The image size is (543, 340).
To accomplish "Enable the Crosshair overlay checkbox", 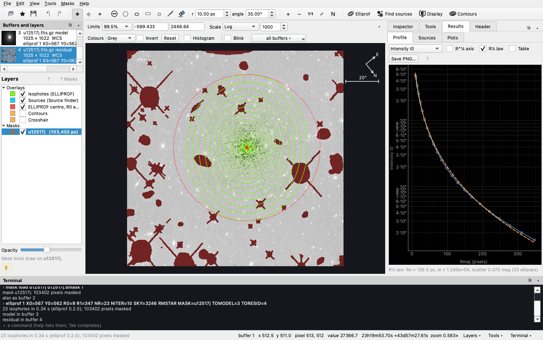I will [x=23, y=120].
